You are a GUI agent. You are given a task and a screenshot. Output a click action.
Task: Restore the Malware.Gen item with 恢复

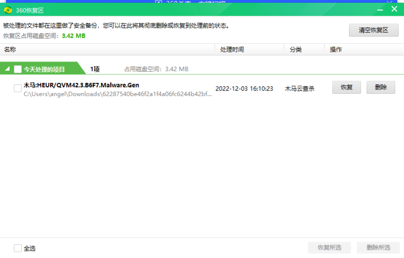point(346,87)
